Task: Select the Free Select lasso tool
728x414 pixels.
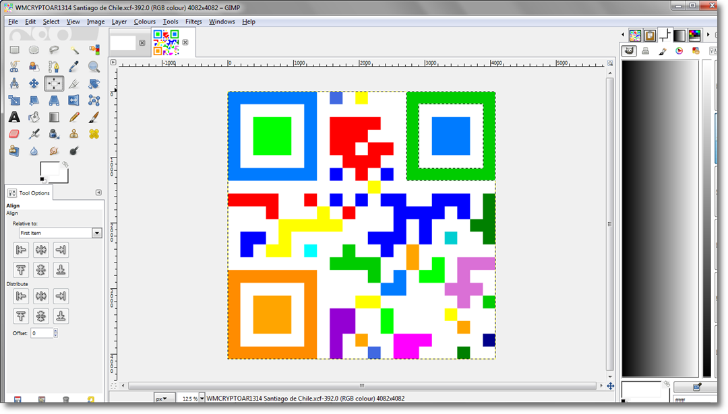Action: tap(54, 50)
